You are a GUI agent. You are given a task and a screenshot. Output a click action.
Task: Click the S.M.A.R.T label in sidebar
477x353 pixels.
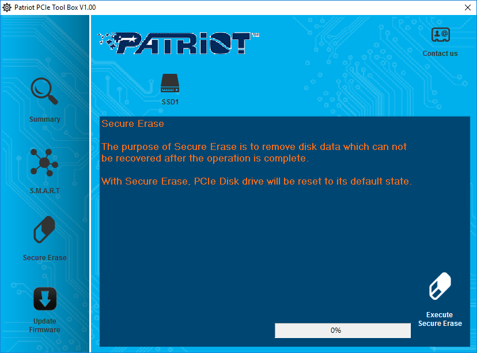[45, 191]
